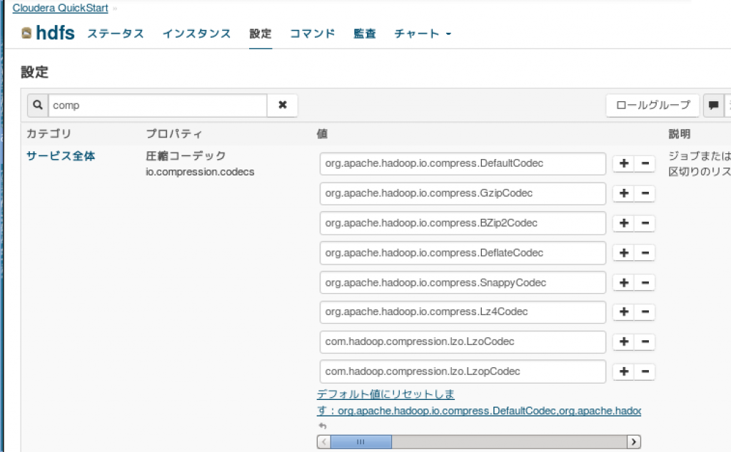Switch to the ステータス tab

click(x=116, y=34)
